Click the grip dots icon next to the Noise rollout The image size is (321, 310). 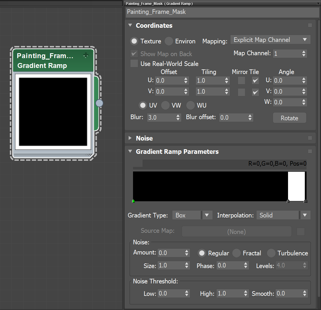click(310, 138)
